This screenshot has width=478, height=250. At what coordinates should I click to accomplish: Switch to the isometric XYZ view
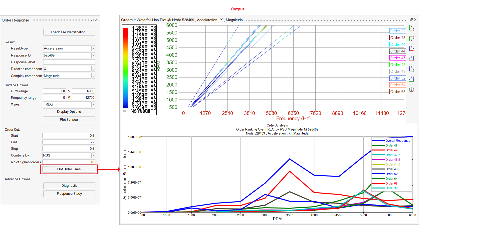pos(412,89)
